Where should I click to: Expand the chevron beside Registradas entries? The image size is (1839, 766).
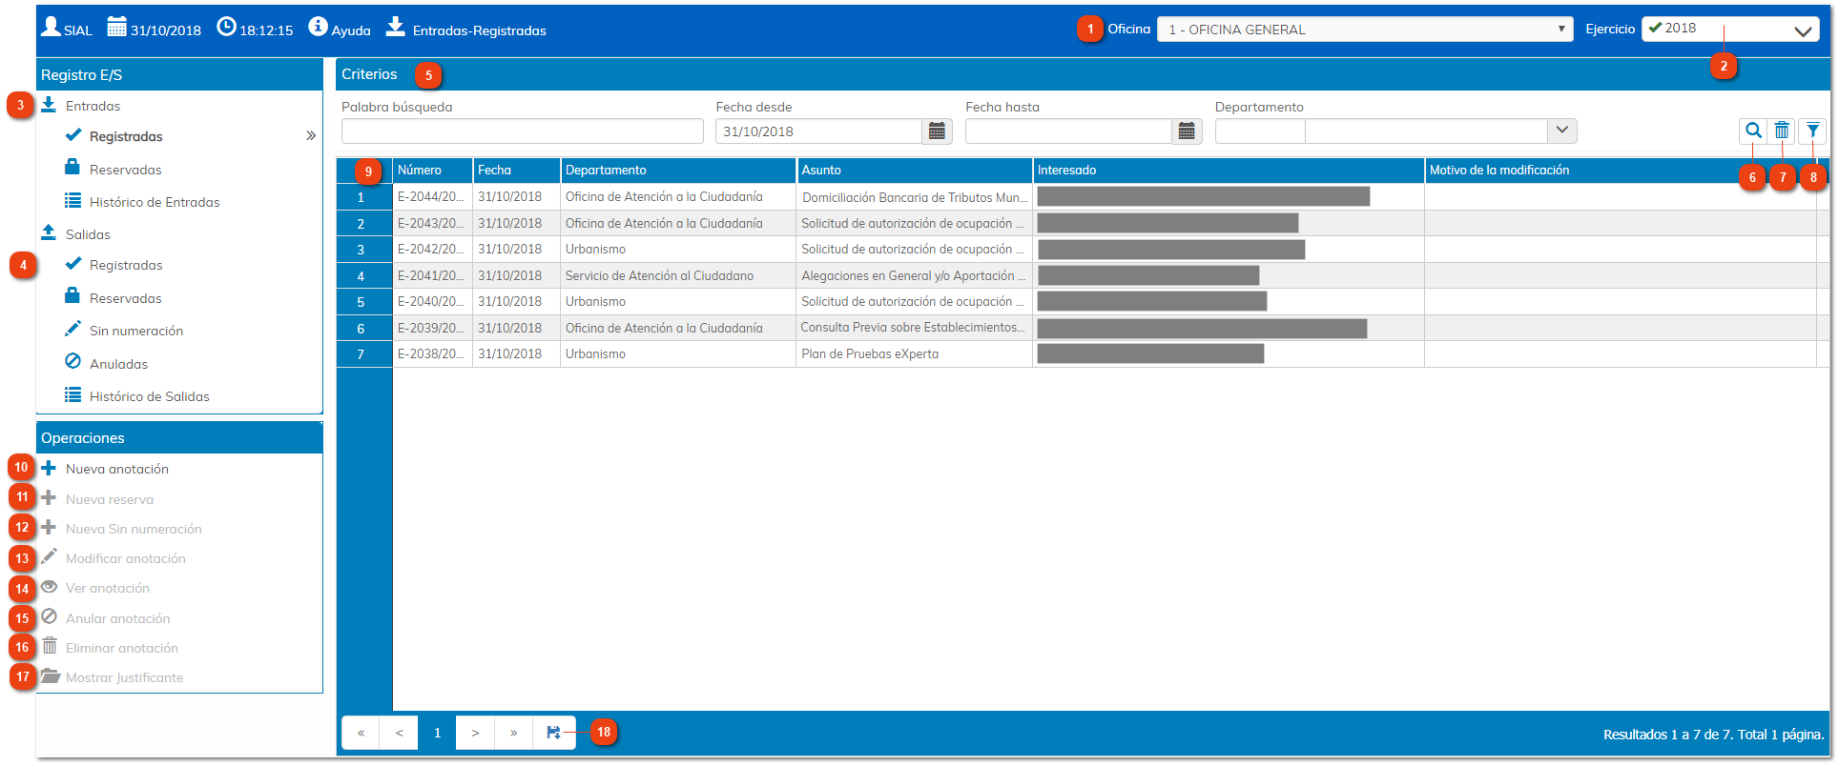click(x=311, y=136)
